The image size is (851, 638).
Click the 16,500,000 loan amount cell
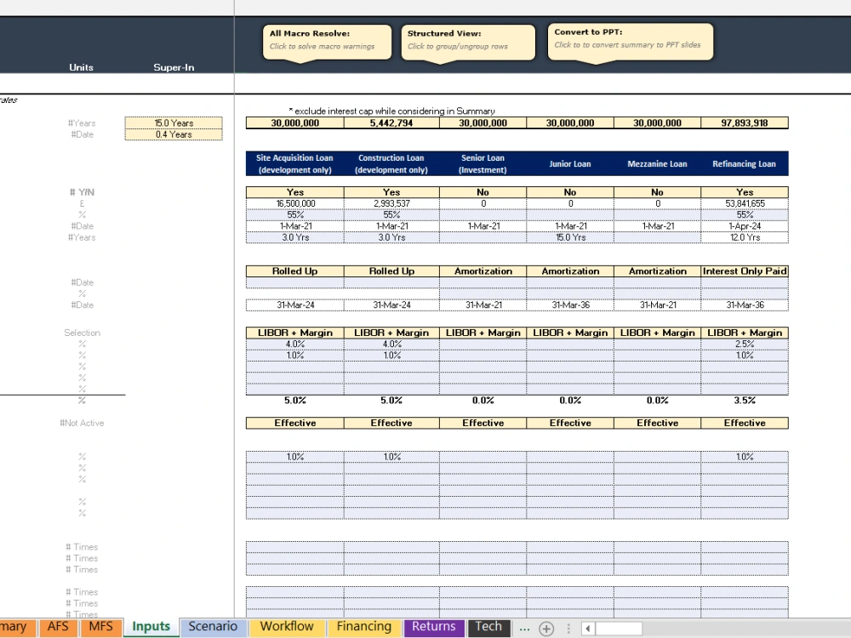pos(294,203)
